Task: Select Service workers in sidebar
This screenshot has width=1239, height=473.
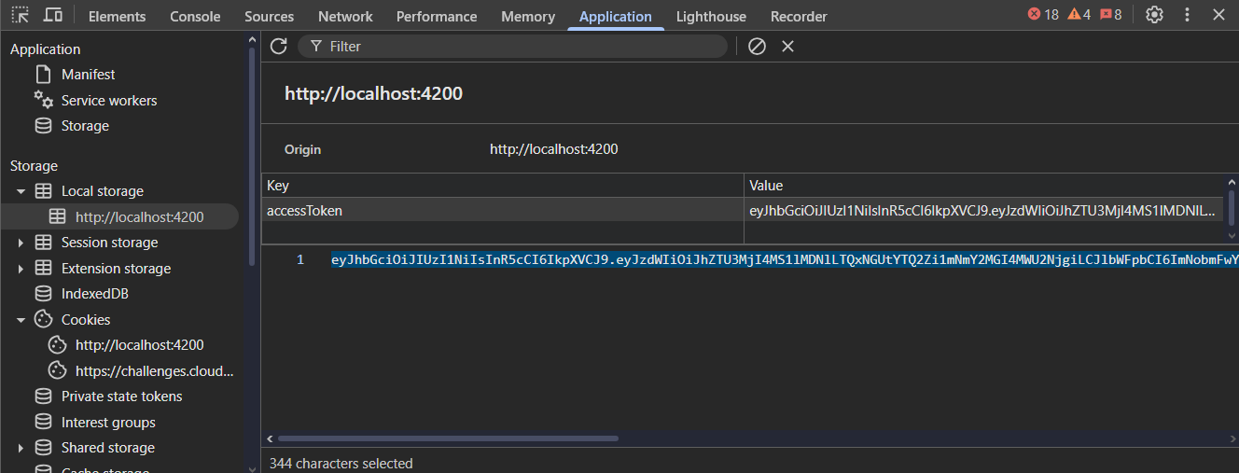Action: click(108, 101)
